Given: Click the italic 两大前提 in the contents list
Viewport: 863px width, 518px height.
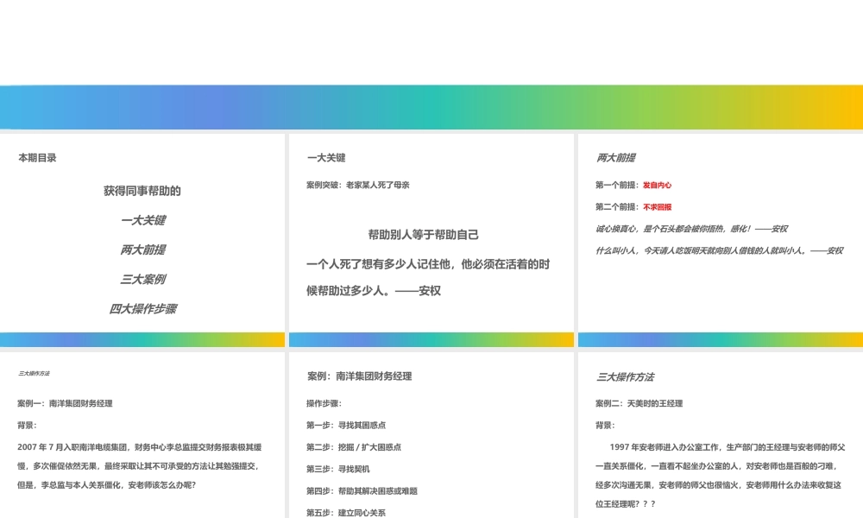Looking at the screenshot, I should point(143,250).
